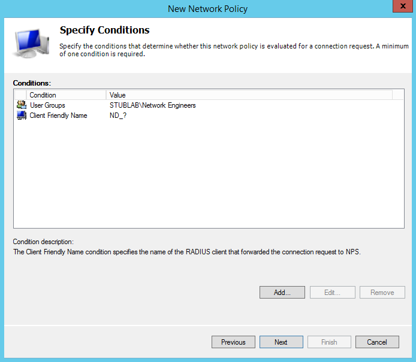Sort by the Value column header
Viewport: 416px width, 362px height.
tap(249, 95)
